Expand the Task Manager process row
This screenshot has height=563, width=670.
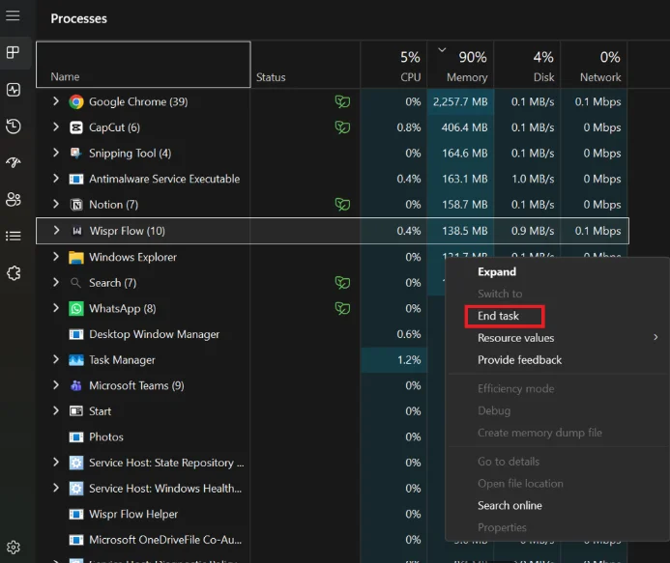tap(56, 359)
